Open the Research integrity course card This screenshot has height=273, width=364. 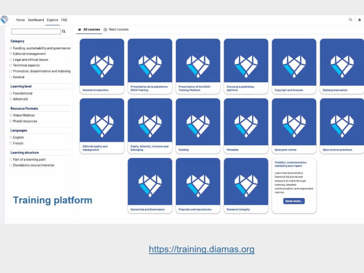(x=246, y=185)
